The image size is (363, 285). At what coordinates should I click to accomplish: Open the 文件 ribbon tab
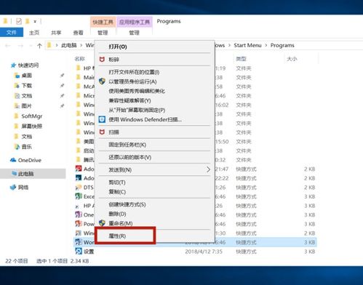pos(12,33)
